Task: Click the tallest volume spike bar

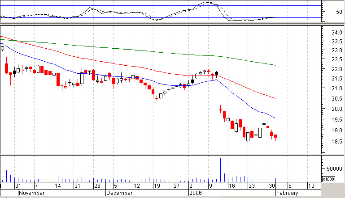Action: pos(220,170)
